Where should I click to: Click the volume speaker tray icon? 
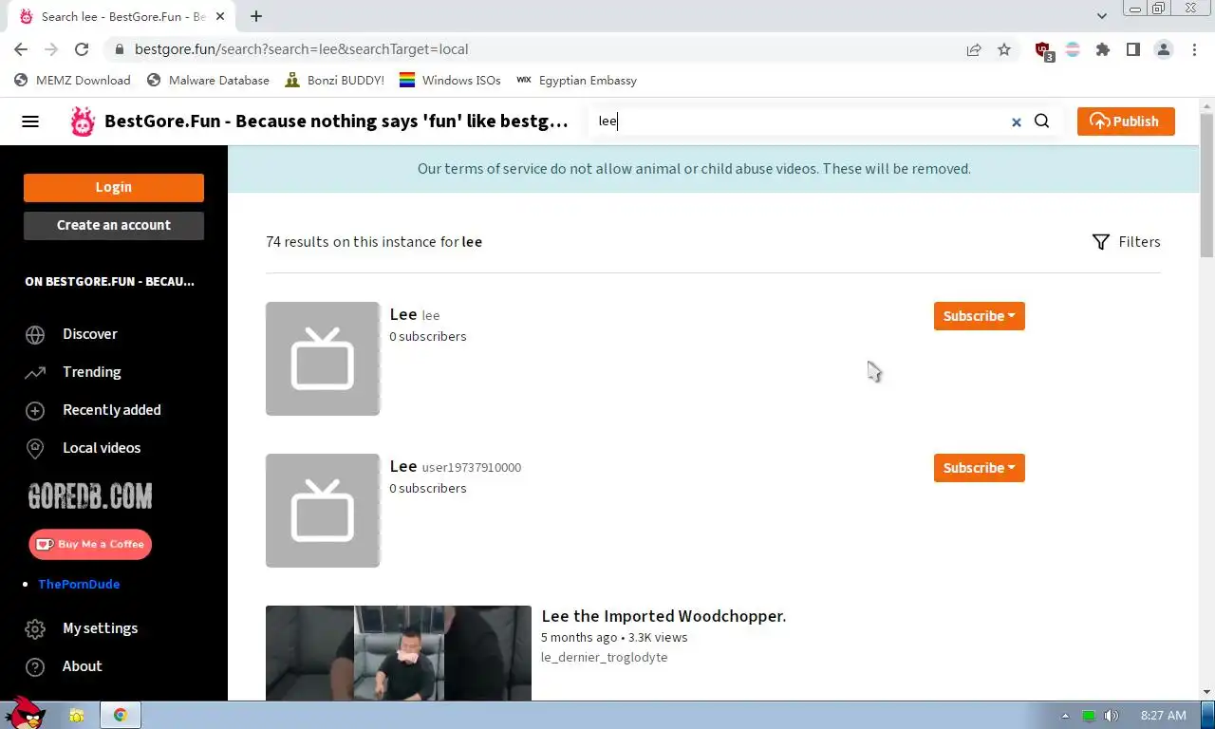point(1112,716)
